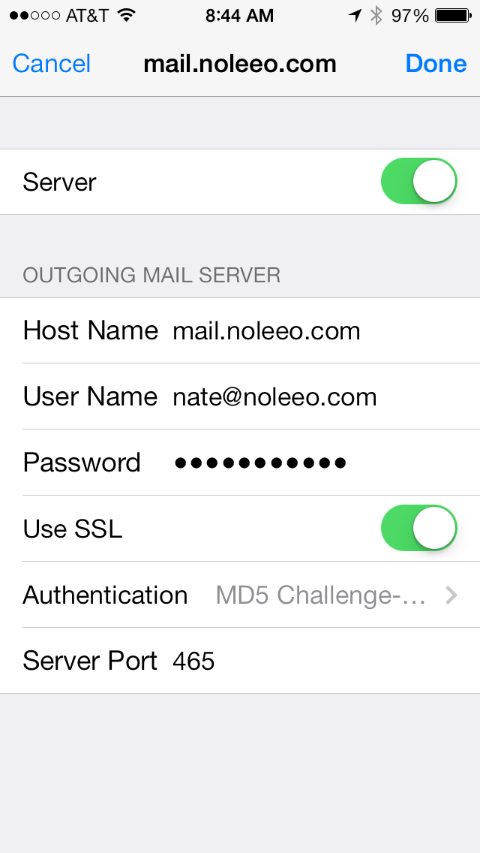Select the Authentication row label
The height and width of the screenshot is (853, 480).
pos(105,595)
